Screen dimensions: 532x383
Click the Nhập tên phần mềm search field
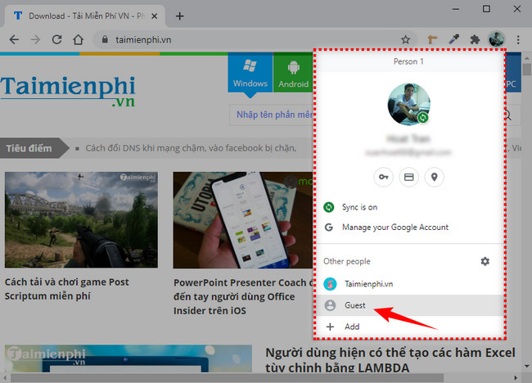(x=272, y=115)
